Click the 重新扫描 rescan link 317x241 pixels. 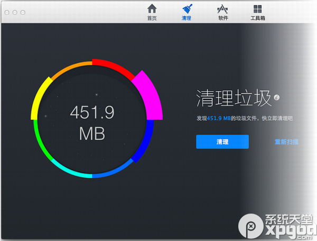click(286, 142)
